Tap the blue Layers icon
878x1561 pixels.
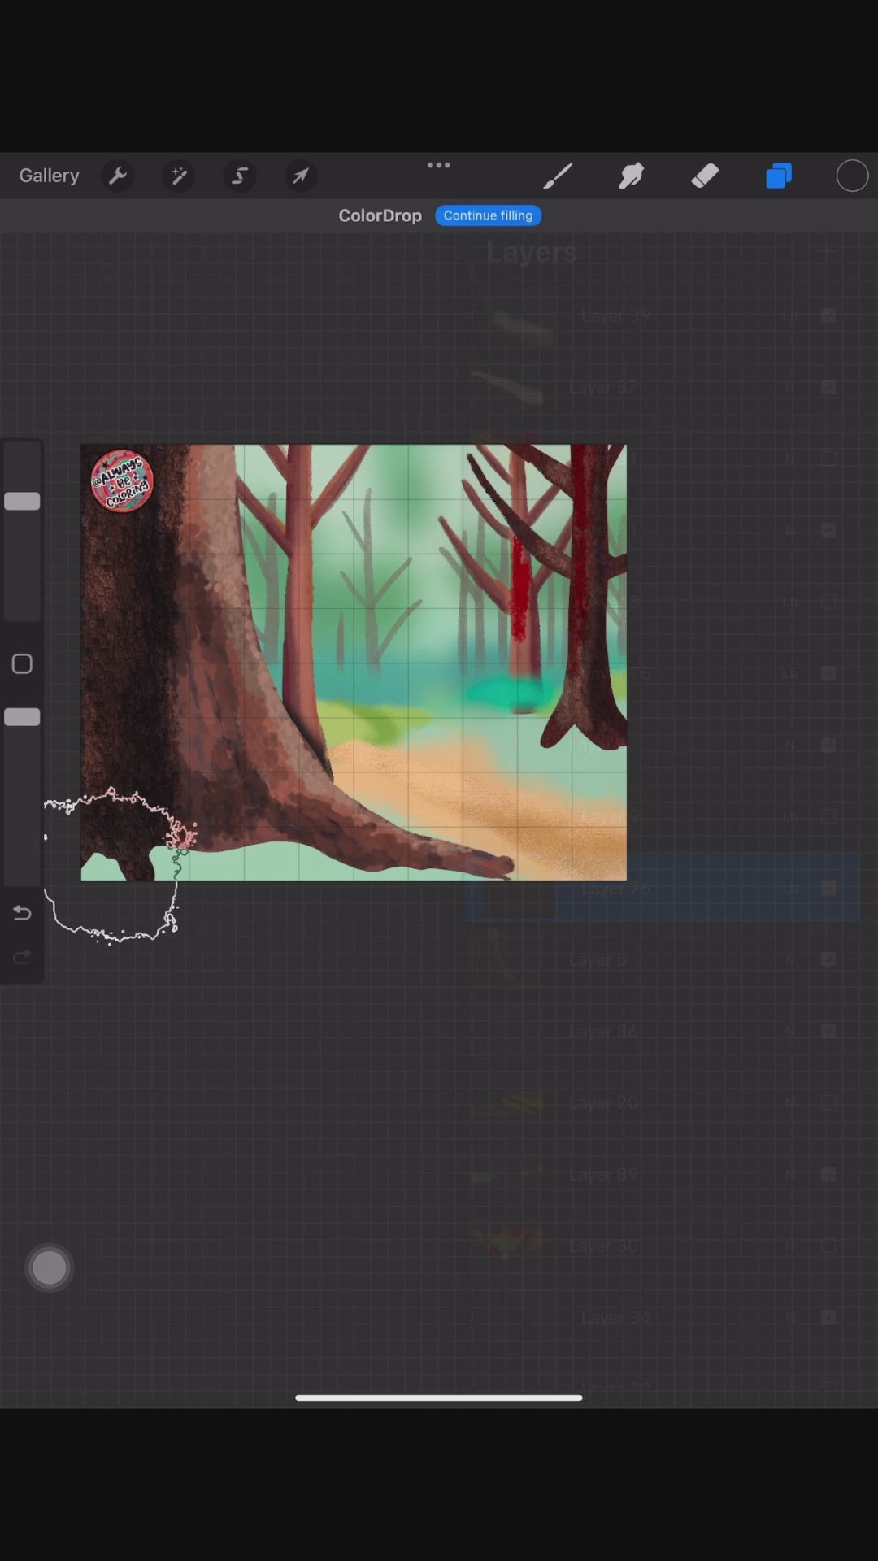pyautogui.click(x=778, y=176)
